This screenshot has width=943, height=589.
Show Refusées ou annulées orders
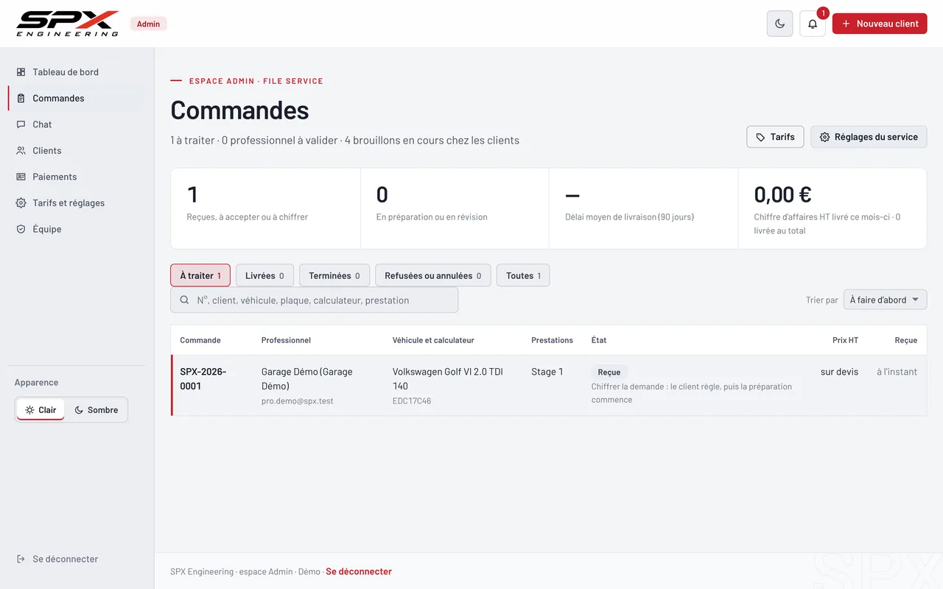(x=433, y=275)
